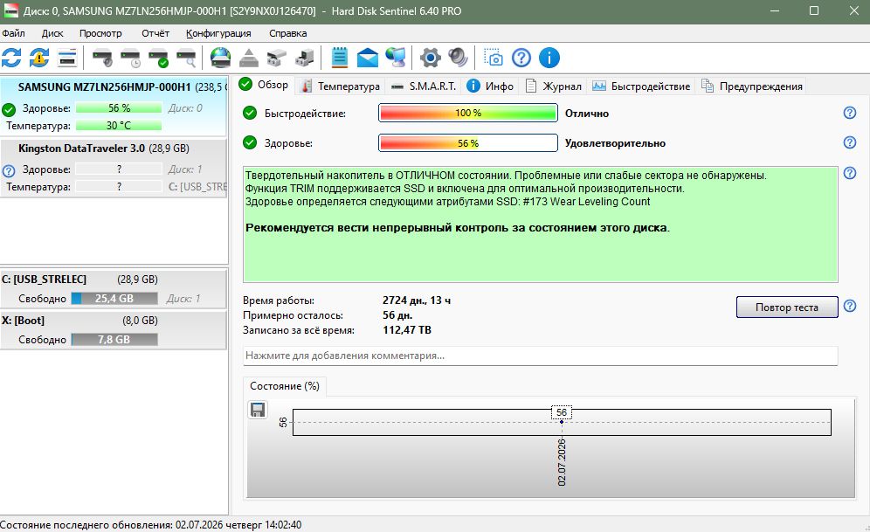Viewport: 870px width, 532px height.
Task: Click the blue info circle toolbar icon
Action: pos(549,58)
